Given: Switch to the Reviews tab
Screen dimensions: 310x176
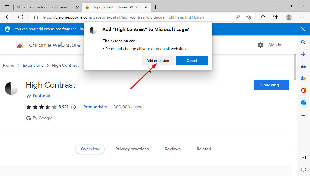Looking at the screenshot, I should [172, 149].
